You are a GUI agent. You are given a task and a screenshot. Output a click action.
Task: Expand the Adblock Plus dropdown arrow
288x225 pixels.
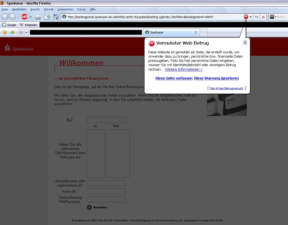[x=30, y=17]
